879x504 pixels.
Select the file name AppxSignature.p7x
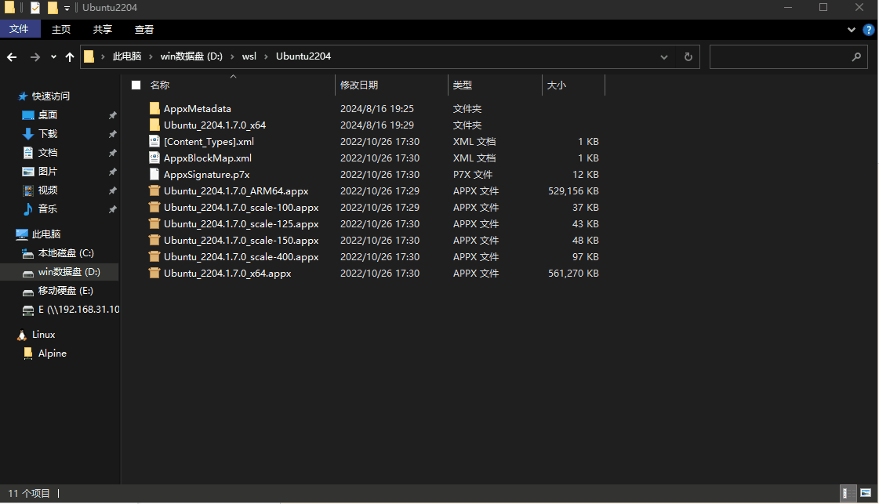[x=206, y=174]
